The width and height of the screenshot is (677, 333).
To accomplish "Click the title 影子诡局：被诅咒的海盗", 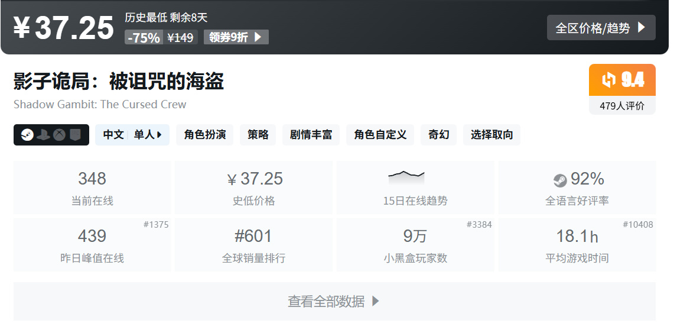I will click(x=119, y=81).
